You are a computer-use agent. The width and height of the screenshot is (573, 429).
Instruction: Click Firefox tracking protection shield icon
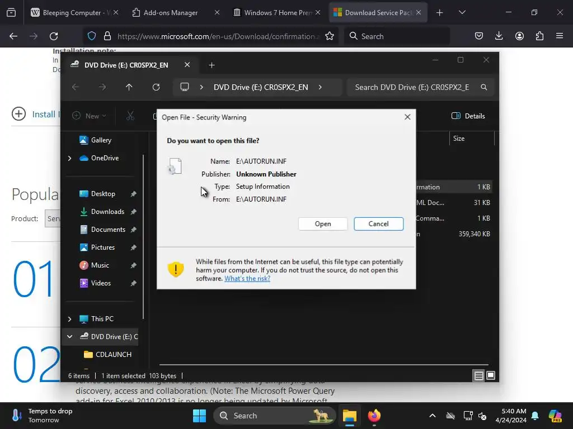pyautogui.click(x=92, y=36)
